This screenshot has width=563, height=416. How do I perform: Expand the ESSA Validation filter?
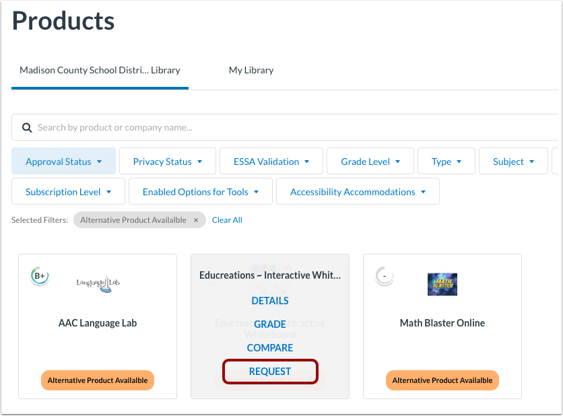(x=271, y=162)
